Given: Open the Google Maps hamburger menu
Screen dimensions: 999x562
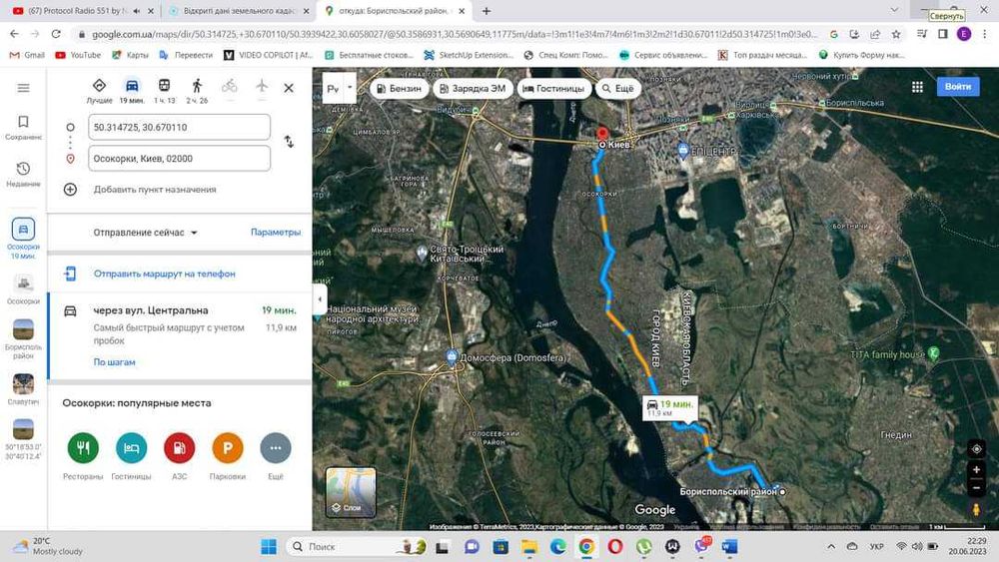Looking at the screenshot, I should coord(24,88).
